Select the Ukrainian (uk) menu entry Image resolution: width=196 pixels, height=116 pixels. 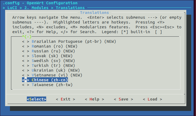coord(51,70)
